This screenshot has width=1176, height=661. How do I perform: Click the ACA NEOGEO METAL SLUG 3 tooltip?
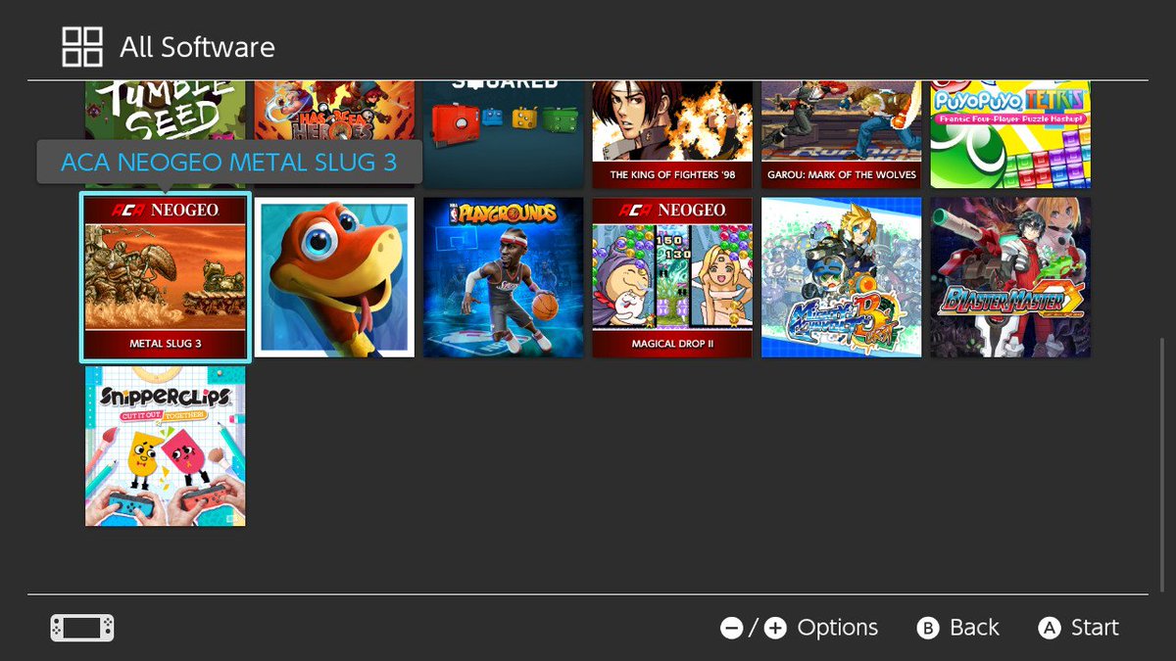pyautogui.click(x=229, y=163)
